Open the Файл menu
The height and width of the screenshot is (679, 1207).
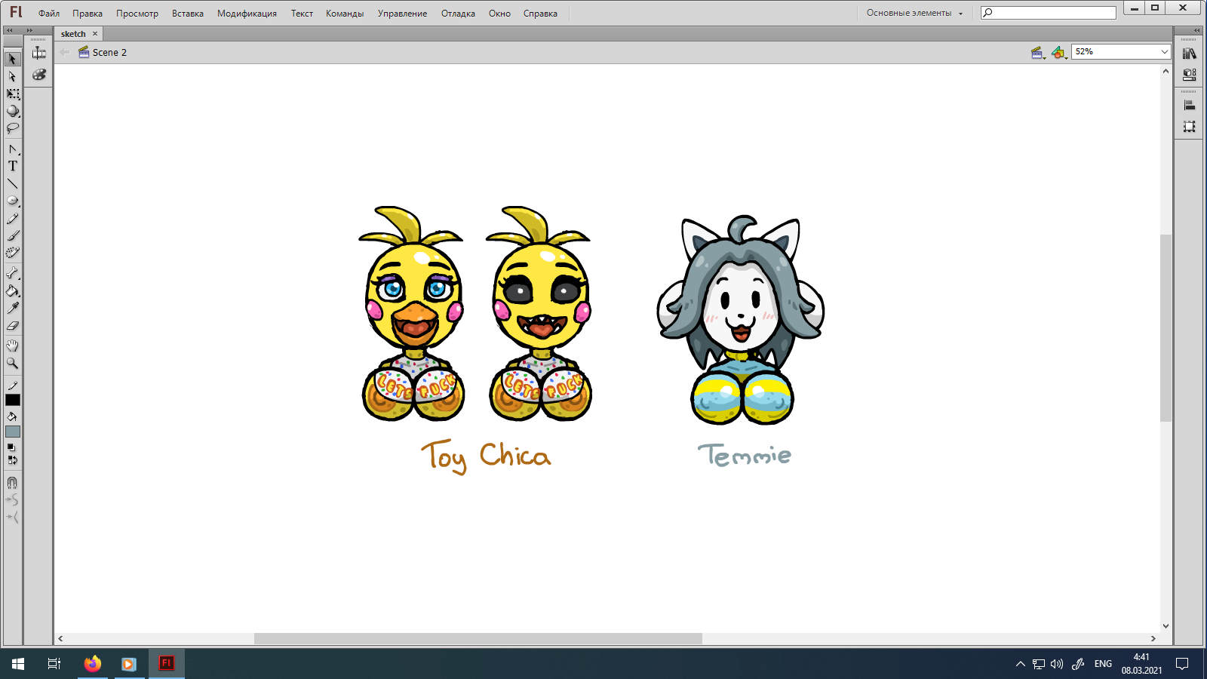49,14
